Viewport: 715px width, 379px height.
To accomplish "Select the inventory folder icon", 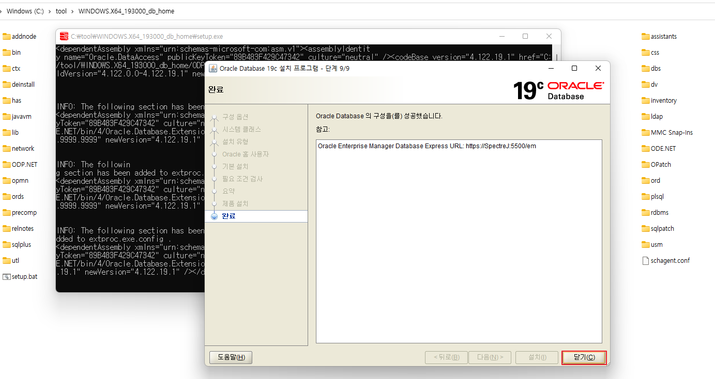I will coord(646,101).
